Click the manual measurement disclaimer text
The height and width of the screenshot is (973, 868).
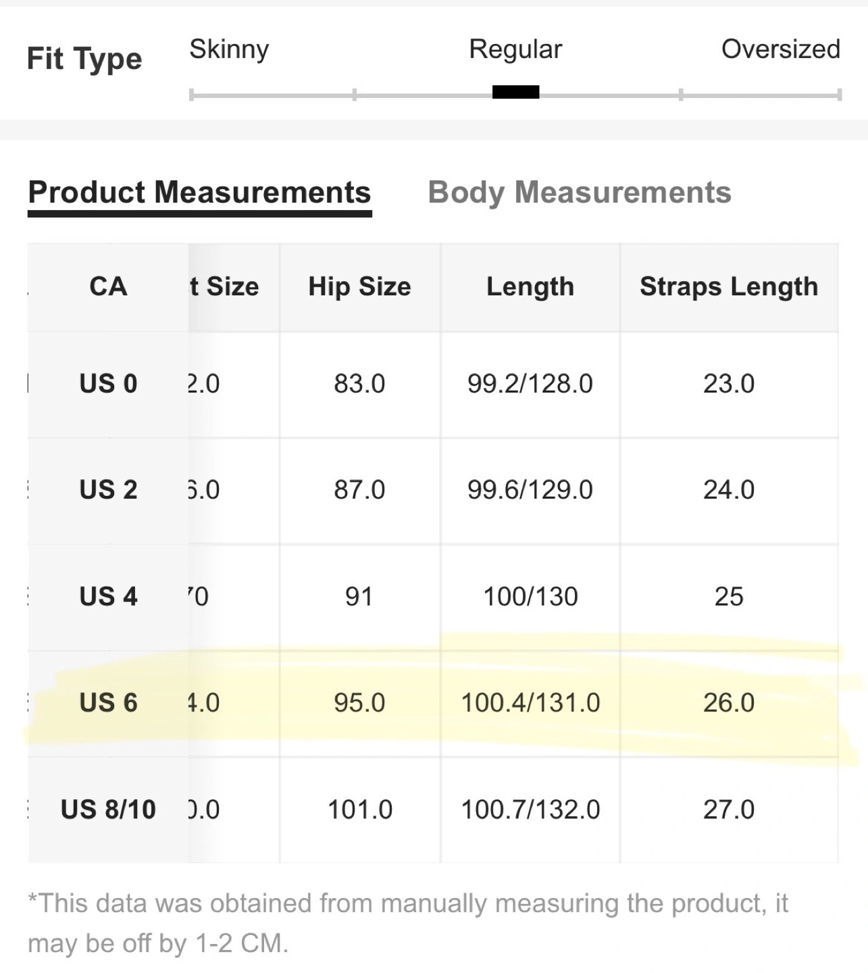pos(408,923)
